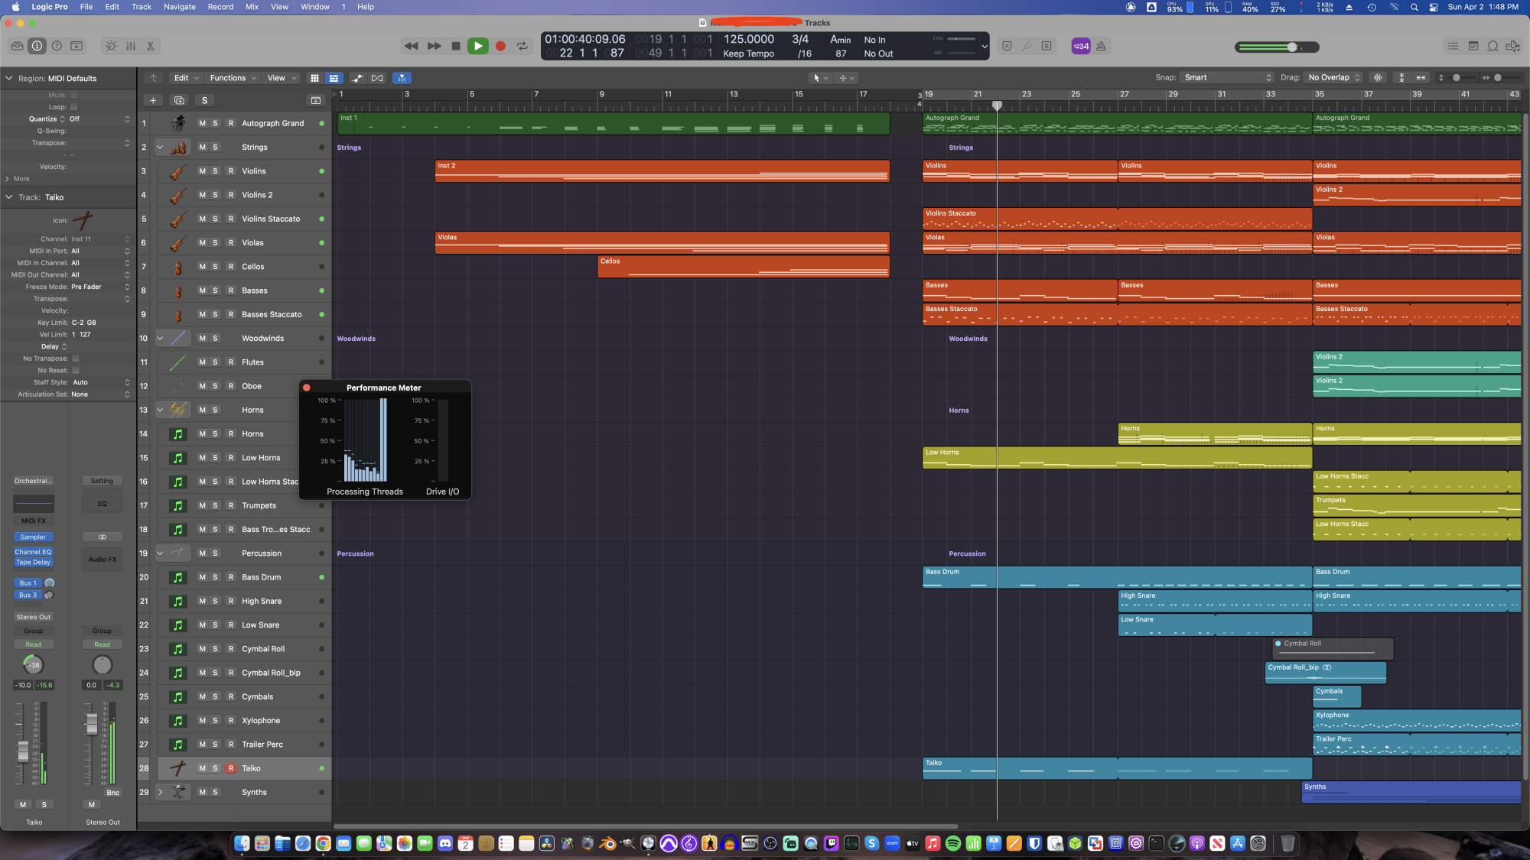Expand the Synths track stack
1530x860 pixels.
(161, 792)
